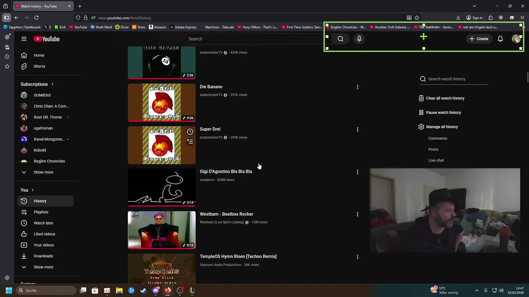Image resolution: width=529 pixels, height=297 pixels.
Task: Open the Kick bookmark
Action: tap(60, 27)
